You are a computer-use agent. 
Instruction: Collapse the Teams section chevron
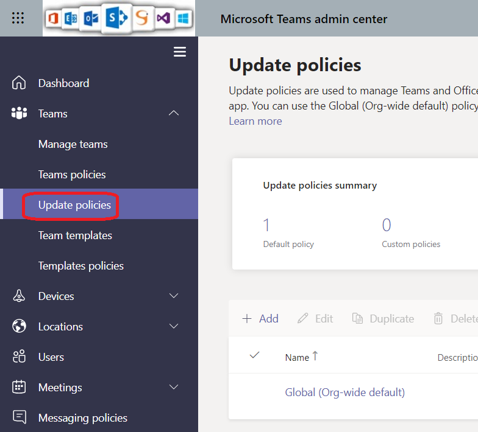point(174,114)
